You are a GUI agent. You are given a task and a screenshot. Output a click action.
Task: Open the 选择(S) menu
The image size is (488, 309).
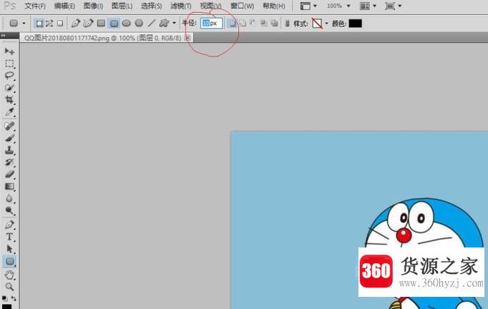151,6
